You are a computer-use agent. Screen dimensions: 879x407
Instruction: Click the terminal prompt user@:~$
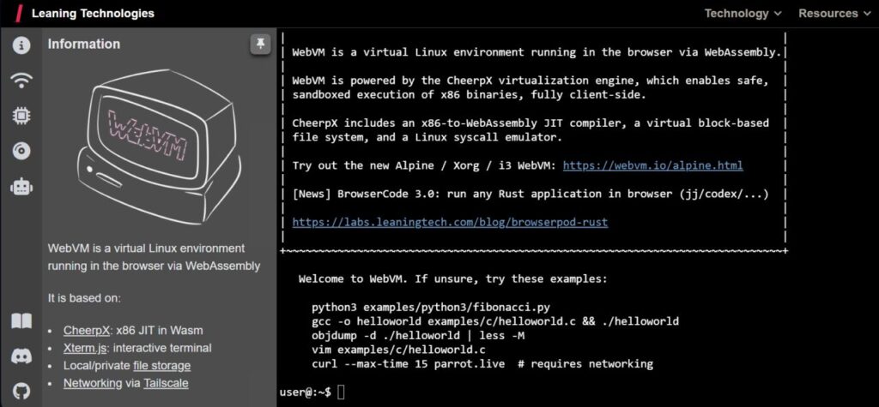[306, 392]
